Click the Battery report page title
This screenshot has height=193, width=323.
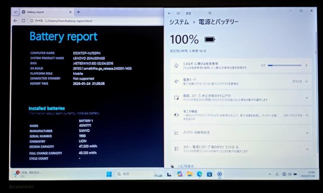coord(64,37)
